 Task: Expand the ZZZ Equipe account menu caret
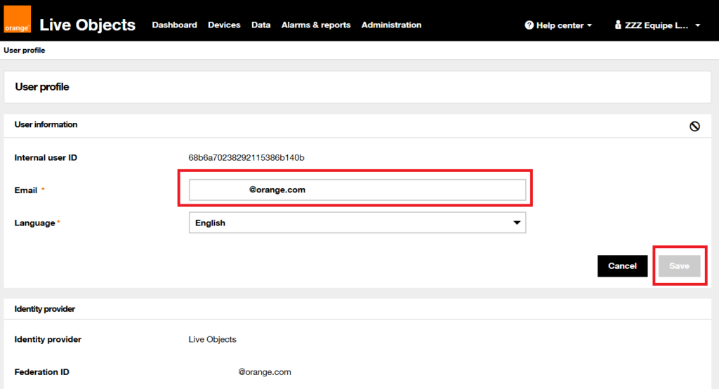697,25
